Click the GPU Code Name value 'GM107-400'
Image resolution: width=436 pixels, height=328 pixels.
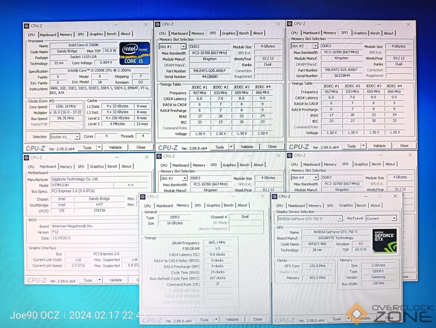(x=317, y=244)
